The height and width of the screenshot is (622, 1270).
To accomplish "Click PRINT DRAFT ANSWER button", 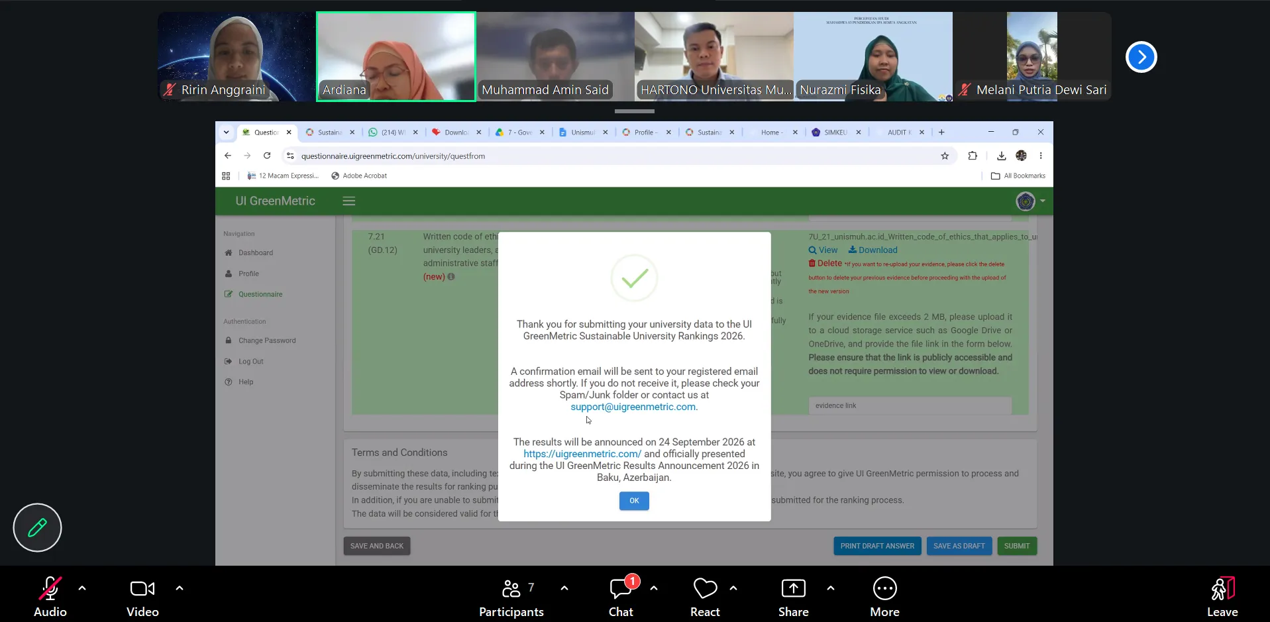I will (877, 546).
